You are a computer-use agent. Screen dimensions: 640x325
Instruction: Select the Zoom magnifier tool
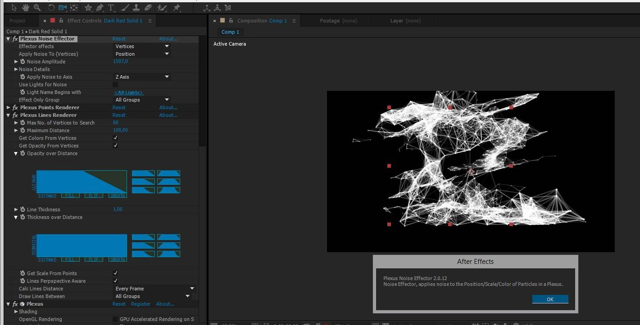[x=37, y=8]
